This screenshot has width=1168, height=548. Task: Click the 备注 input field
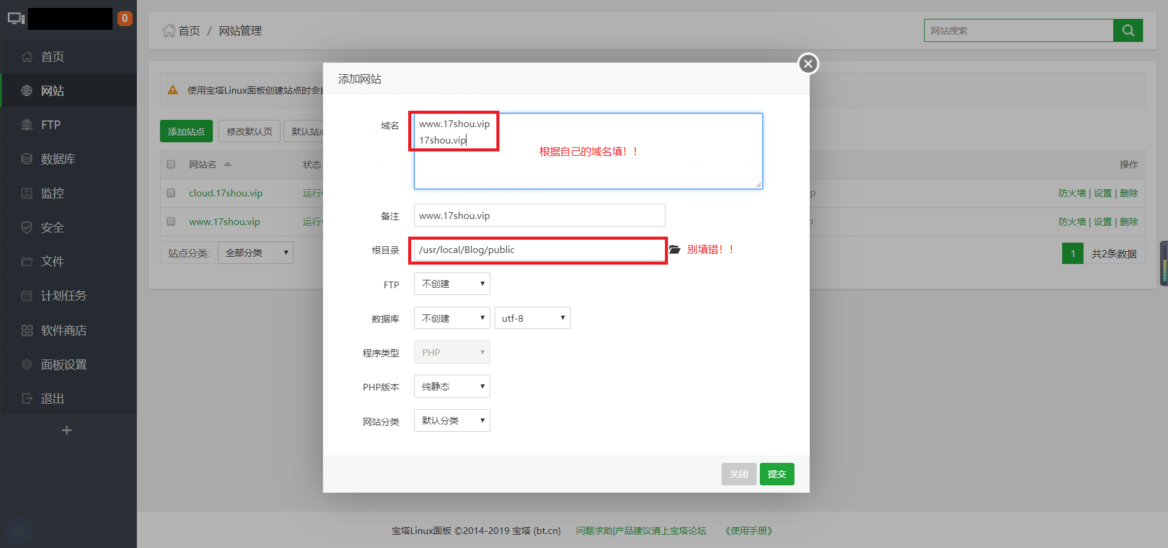coord(540,215)
